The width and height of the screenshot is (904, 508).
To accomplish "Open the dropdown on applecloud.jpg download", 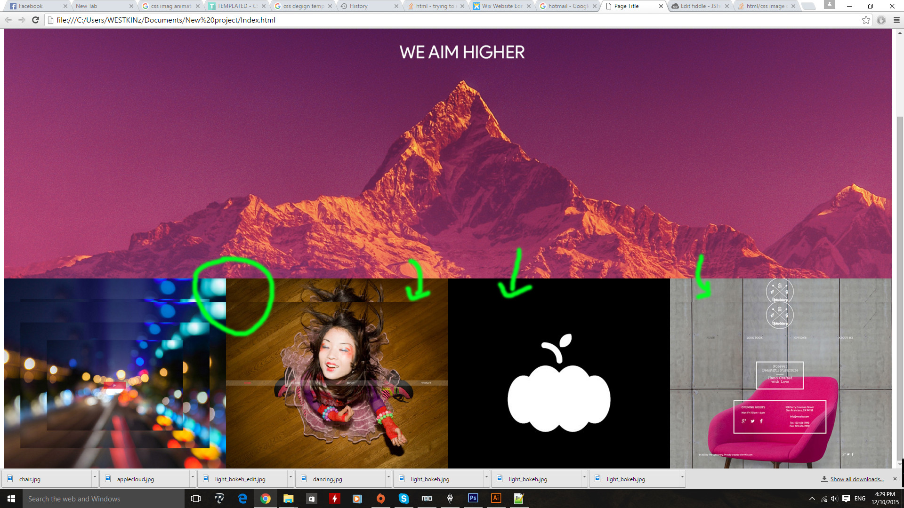I will (192, 479).
